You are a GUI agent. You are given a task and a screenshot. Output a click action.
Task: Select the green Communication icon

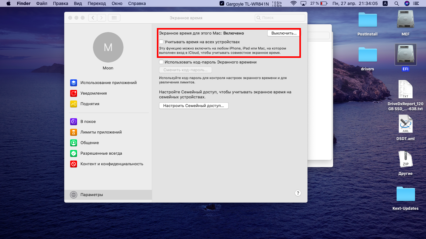[x=74, y=143]
